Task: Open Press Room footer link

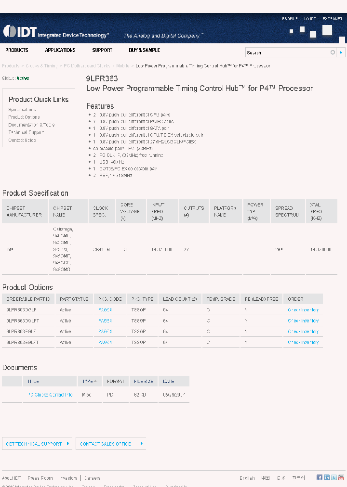Action: click(x=40, y=478)
